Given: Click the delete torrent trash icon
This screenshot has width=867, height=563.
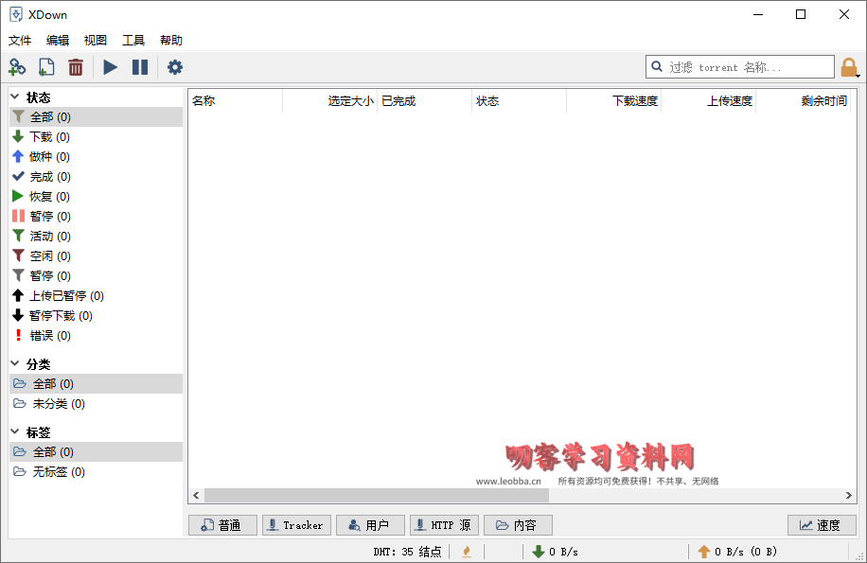Looking at the screenshot, I should coord(76,67).
